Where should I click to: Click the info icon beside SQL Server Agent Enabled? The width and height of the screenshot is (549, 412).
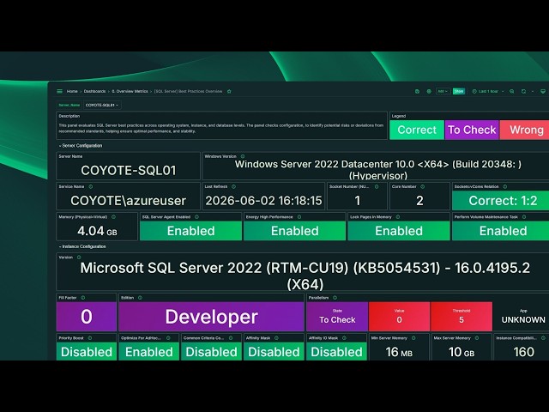click(x=196, y=217)
